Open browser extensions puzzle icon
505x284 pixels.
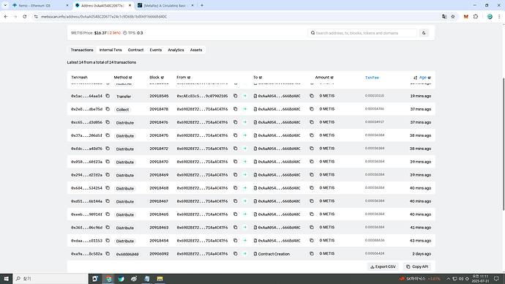(x=476, y=17)
